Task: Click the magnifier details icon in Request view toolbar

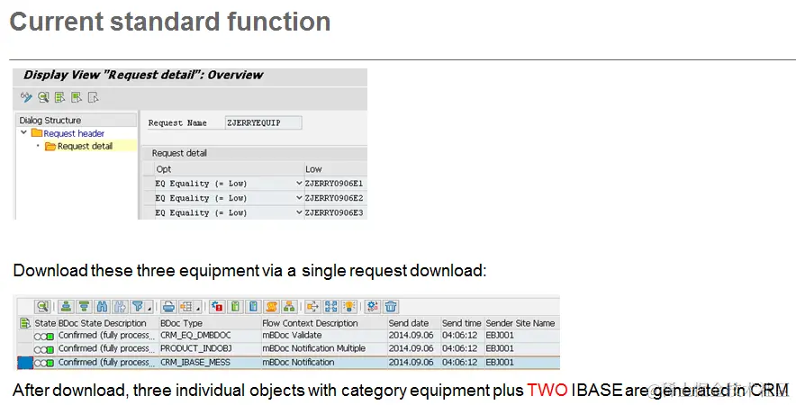Action: [43, 97]
